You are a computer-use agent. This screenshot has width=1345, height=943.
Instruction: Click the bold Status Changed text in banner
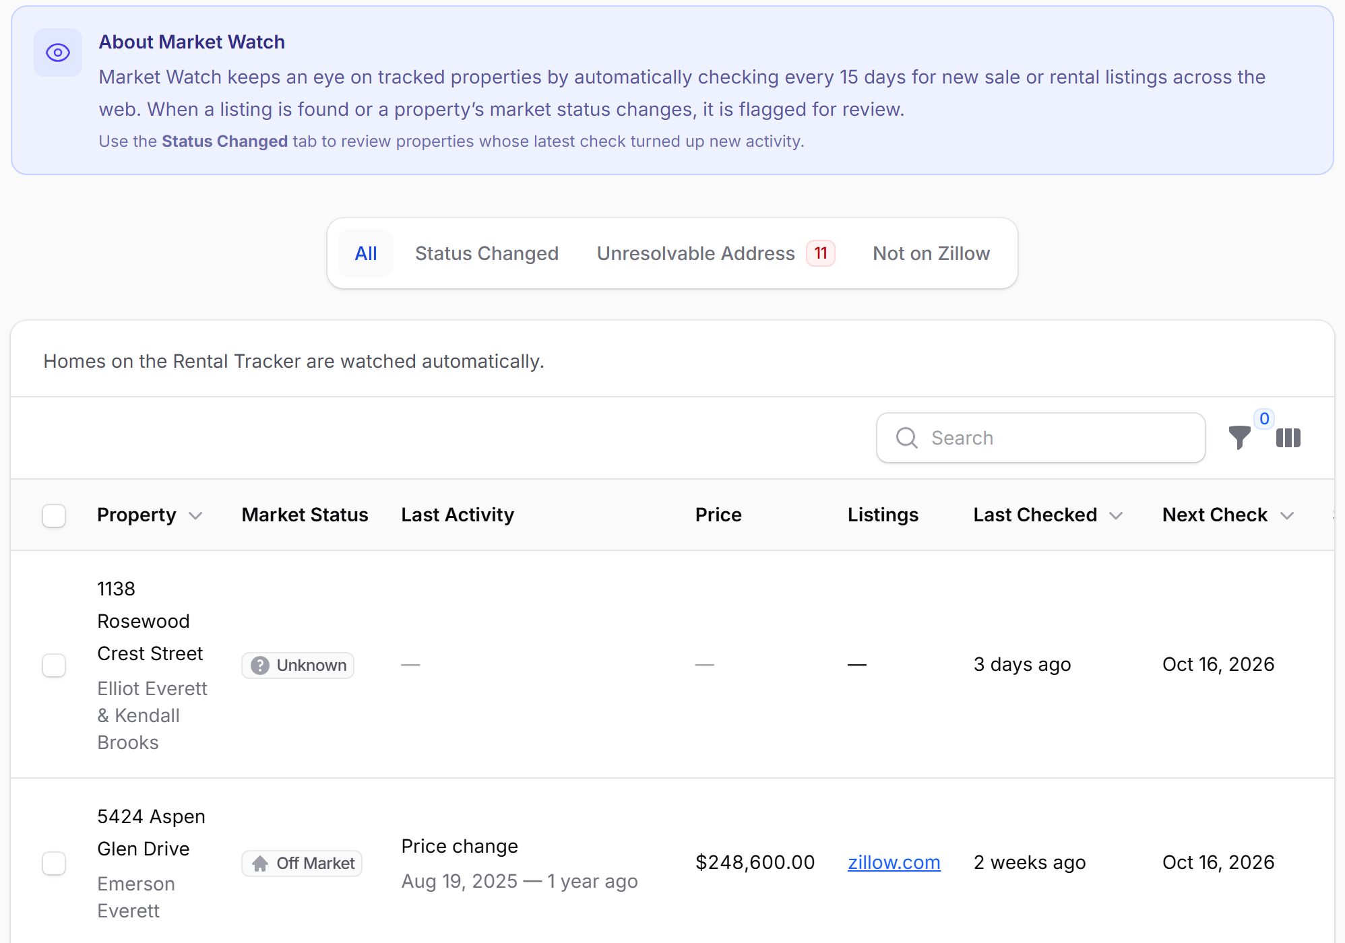pos(224,141)
